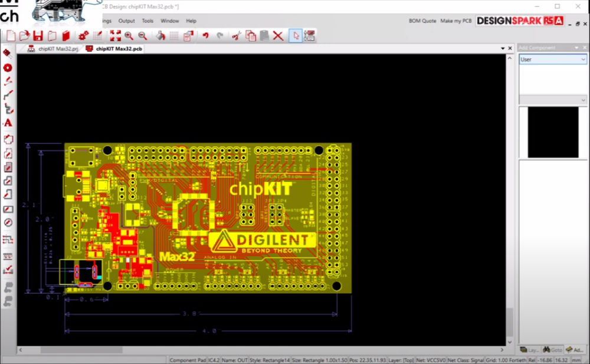Select the Add Track tool

click(x=8, y=81)
